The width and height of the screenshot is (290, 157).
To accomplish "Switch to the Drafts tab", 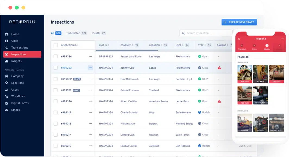I will (96, 33).
